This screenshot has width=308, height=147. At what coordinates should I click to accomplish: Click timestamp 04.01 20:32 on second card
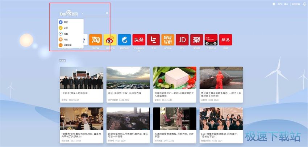pyautogui.click(x=124, y=100)
